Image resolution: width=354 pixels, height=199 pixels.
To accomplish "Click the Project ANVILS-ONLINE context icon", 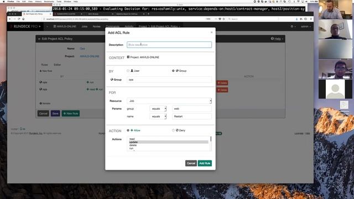I will point(128,57).
